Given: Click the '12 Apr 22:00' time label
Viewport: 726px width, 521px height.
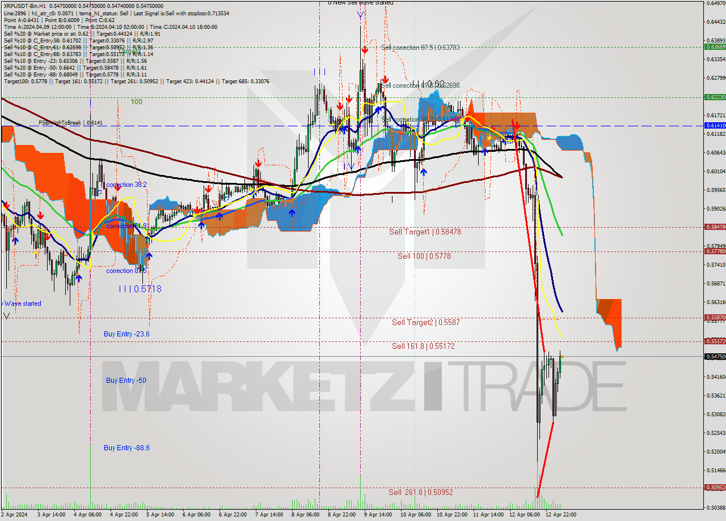Looking at the screenshot, I should coord(560,515).
